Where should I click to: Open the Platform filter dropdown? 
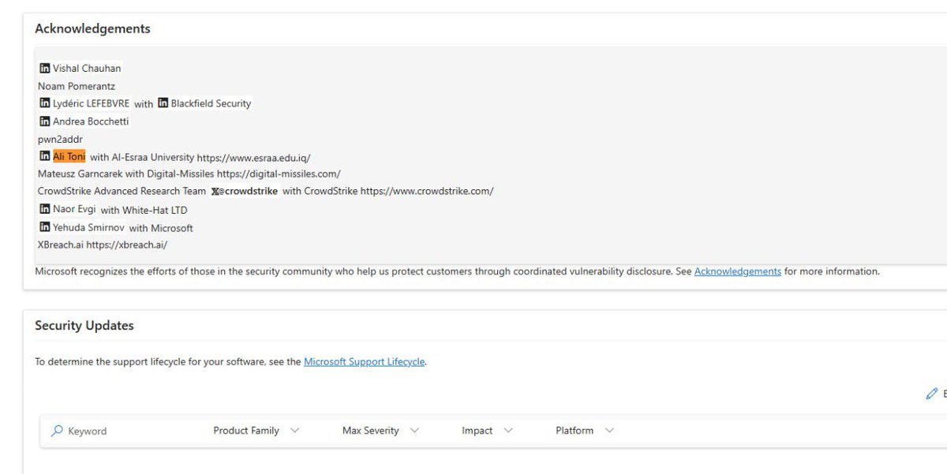point(585,431)
